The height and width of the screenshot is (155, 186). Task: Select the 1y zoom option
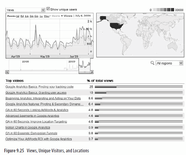tap(41, 15)
